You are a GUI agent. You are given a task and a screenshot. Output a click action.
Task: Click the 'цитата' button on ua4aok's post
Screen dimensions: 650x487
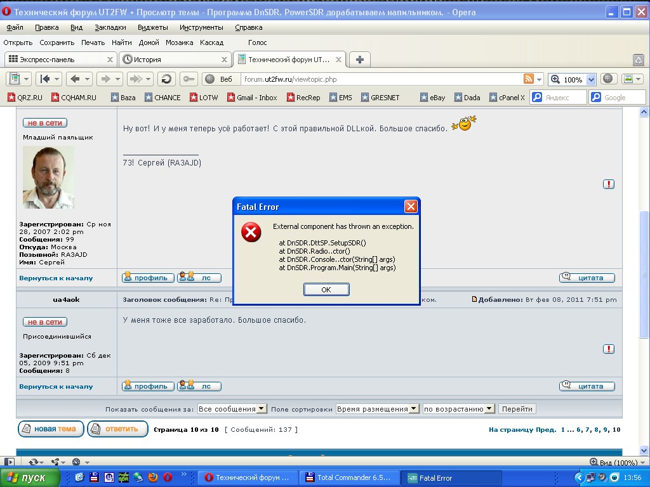coord(587,386)
